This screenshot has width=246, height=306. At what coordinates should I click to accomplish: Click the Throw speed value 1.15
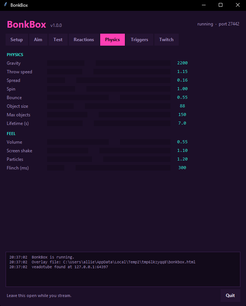click(182, 71)
